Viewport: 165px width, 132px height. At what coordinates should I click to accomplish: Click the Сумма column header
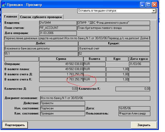point(61,59)
